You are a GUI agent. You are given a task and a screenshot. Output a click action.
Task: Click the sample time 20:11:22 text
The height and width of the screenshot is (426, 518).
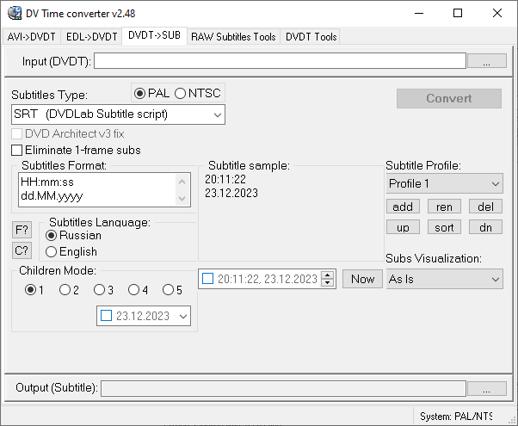[225, 180]
